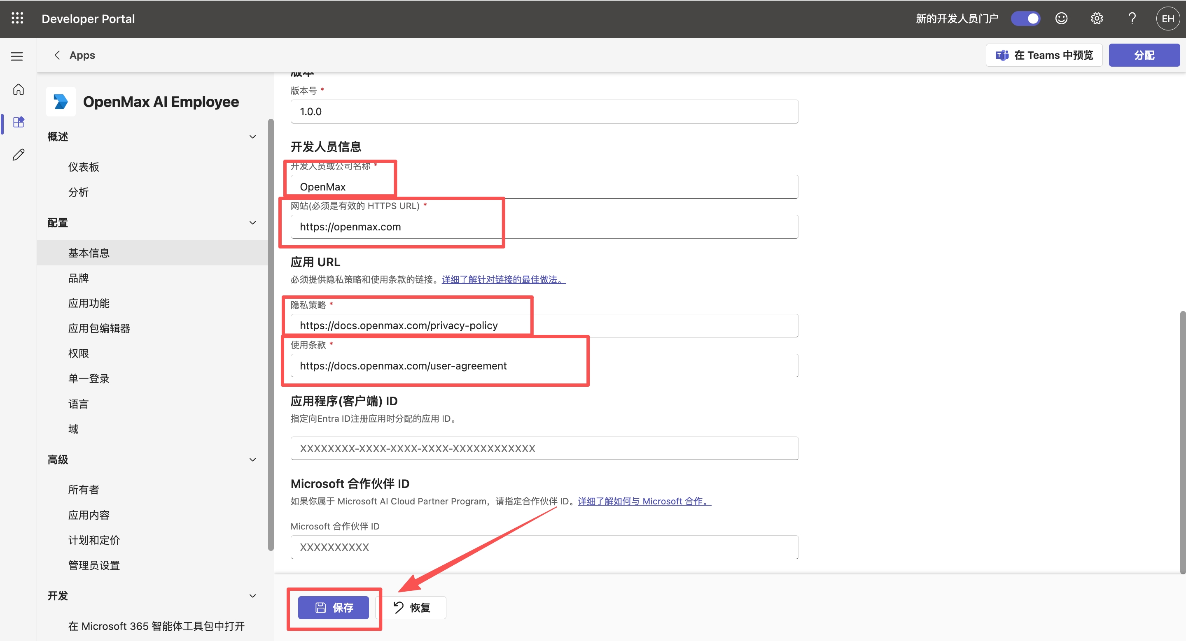The height and width of the screenshot is (641, 1186).
Task: Click the 开发人员信息 heading
Action: [325, 147]
